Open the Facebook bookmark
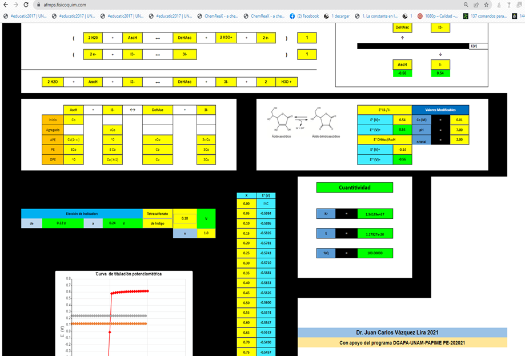Viewport: 525px width, 356px height. tap(304, 16)
